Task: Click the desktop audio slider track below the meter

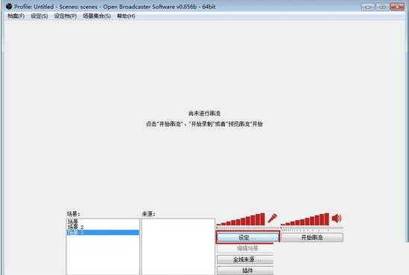Action: pos(312,228)
